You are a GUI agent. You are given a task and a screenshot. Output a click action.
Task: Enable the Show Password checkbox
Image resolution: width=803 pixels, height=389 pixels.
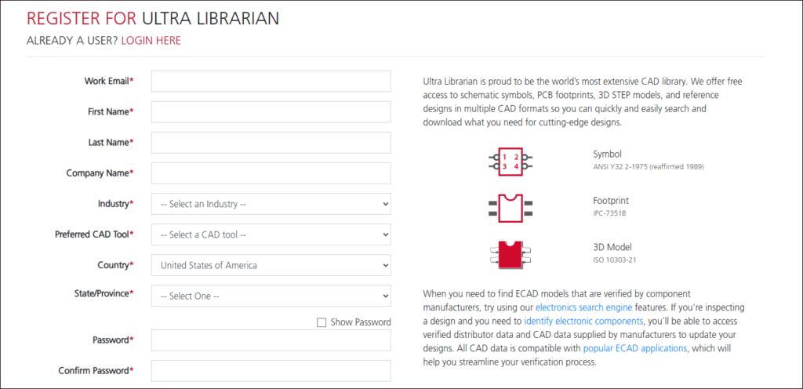click(322, 322)
